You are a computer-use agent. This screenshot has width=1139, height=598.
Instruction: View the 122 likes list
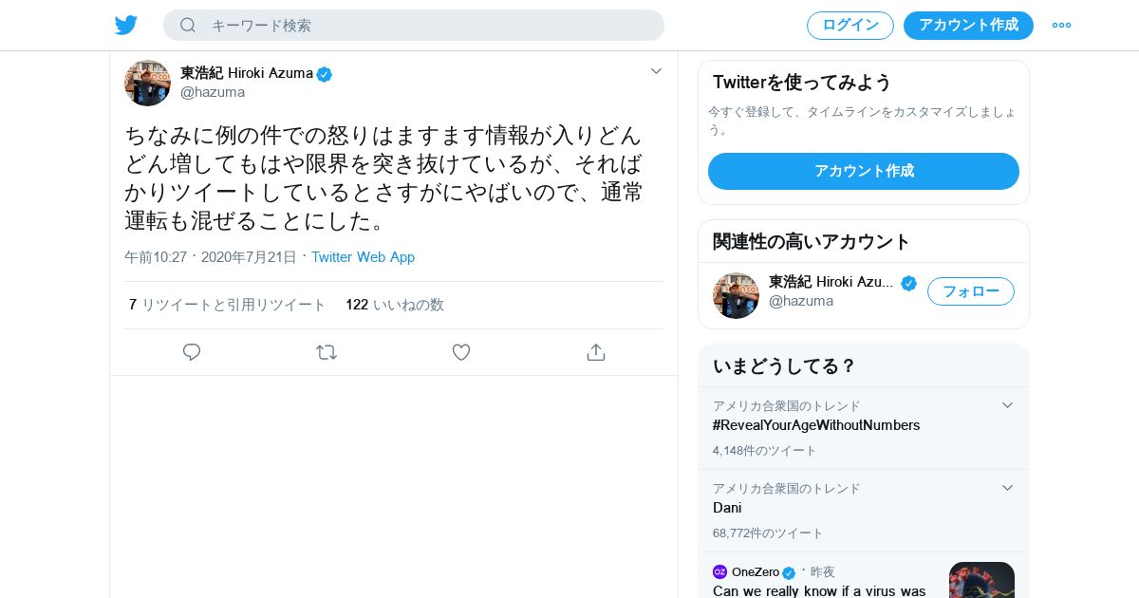pos(395,305)
